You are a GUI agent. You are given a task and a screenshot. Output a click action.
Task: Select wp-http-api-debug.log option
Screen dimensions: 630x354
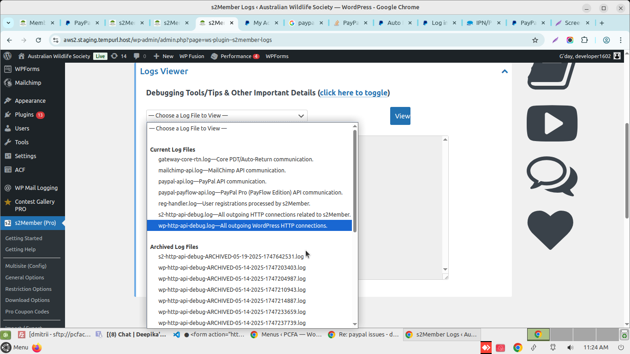pos(250,225)
